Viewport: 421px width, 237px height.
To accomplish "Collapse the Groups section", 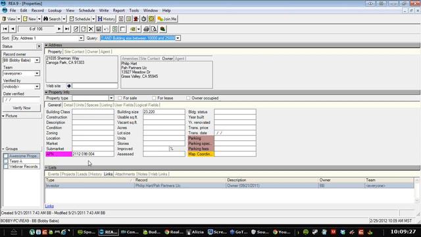I will coord(3,149).
